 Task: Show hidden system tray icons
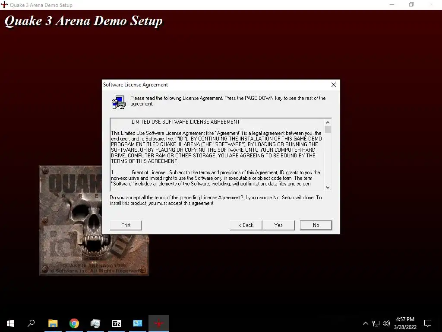click(x=365, y=323)
